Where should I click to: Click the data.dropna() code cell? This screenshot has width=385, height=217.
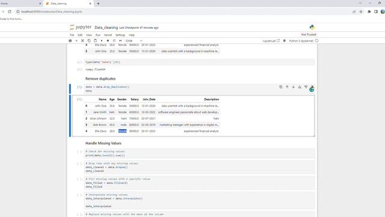tap(200, 167)
